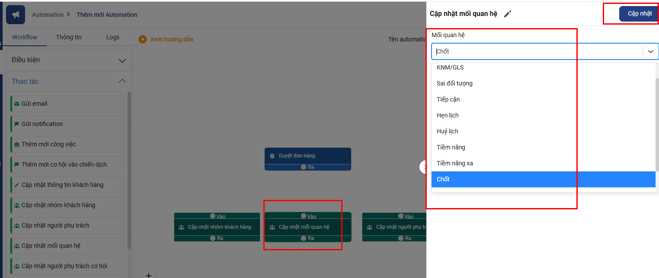Click the briefcase icon on Thêm mới công việc
Image resolution: width=659 pixels, height=278 pixels.
coord(17,145)
